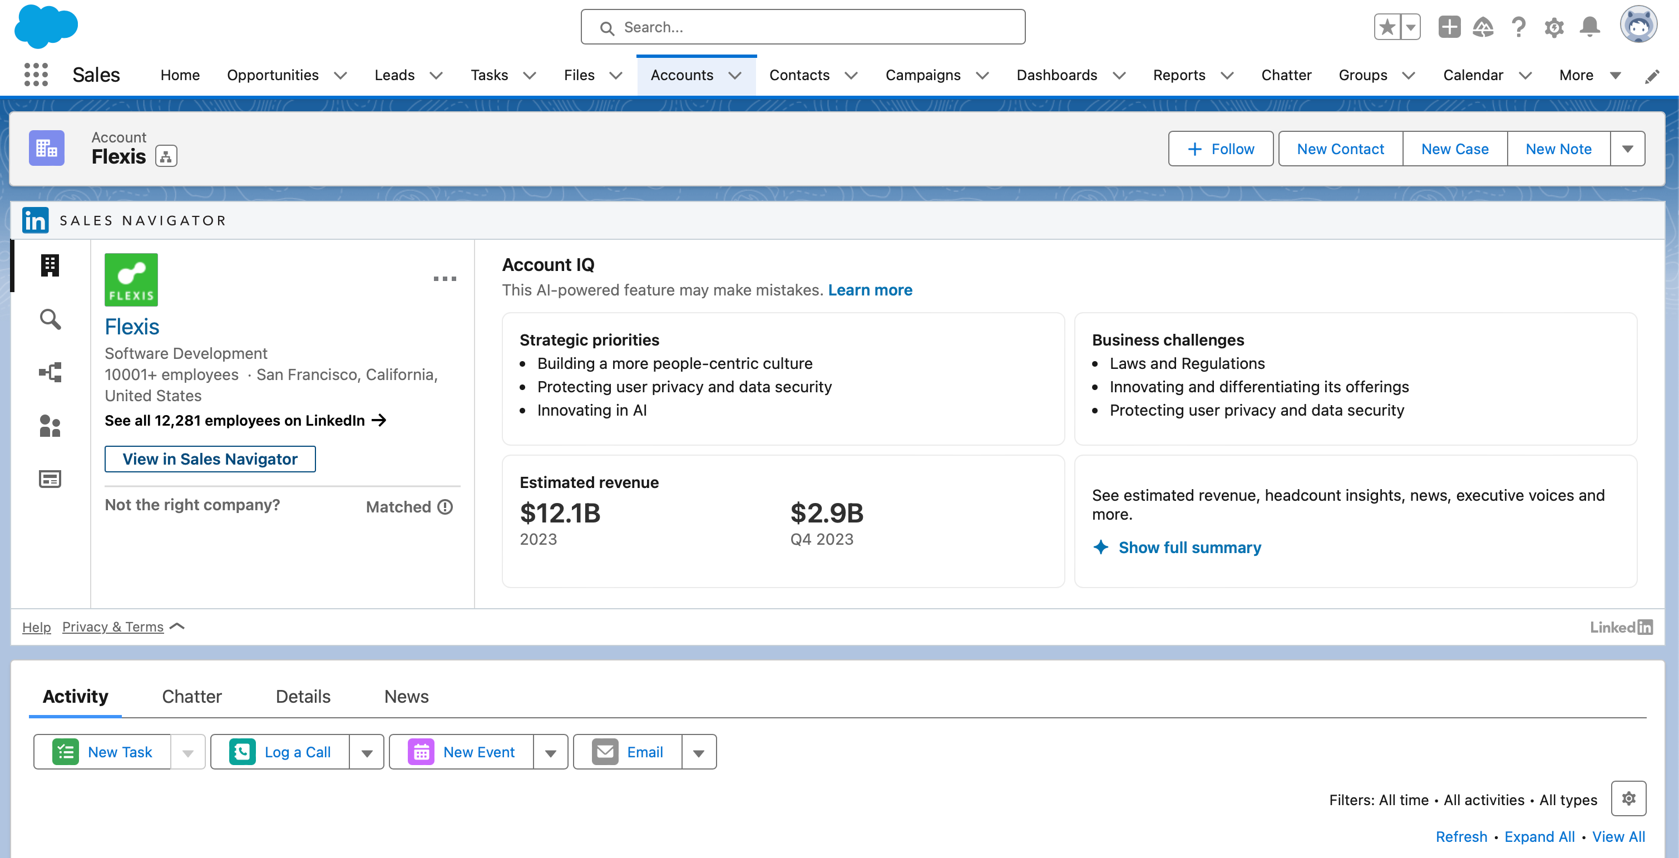Open the three-dot menu on Flexis card
Viewport: 1679px width, 858px height.
tap(445, 279)
